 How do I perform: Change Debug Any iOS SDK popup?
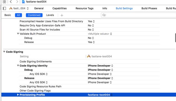[x=38, y=74]
